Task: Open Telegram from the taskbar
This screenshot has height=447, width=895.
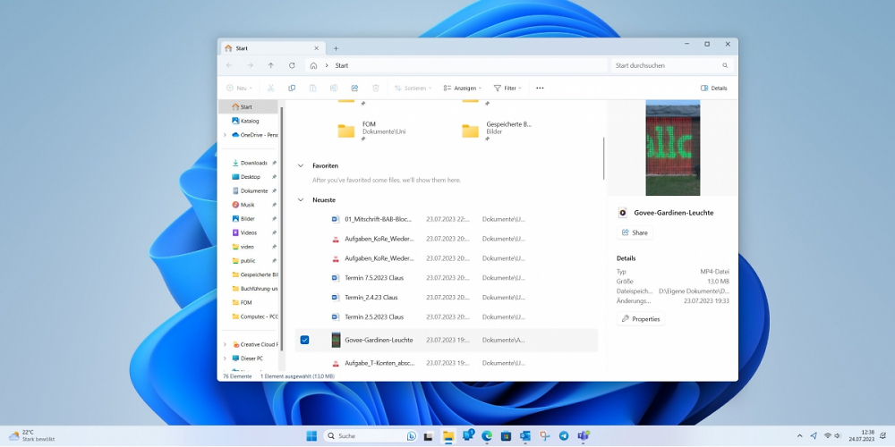Action: [x=564, y=436]
